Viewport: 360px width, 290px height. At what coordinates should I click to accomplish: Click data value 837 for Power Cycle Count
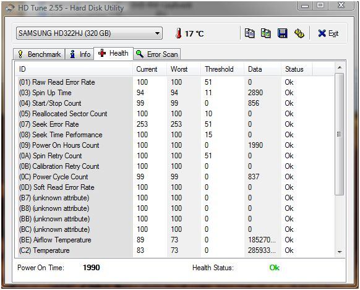(x=254, y=177)
